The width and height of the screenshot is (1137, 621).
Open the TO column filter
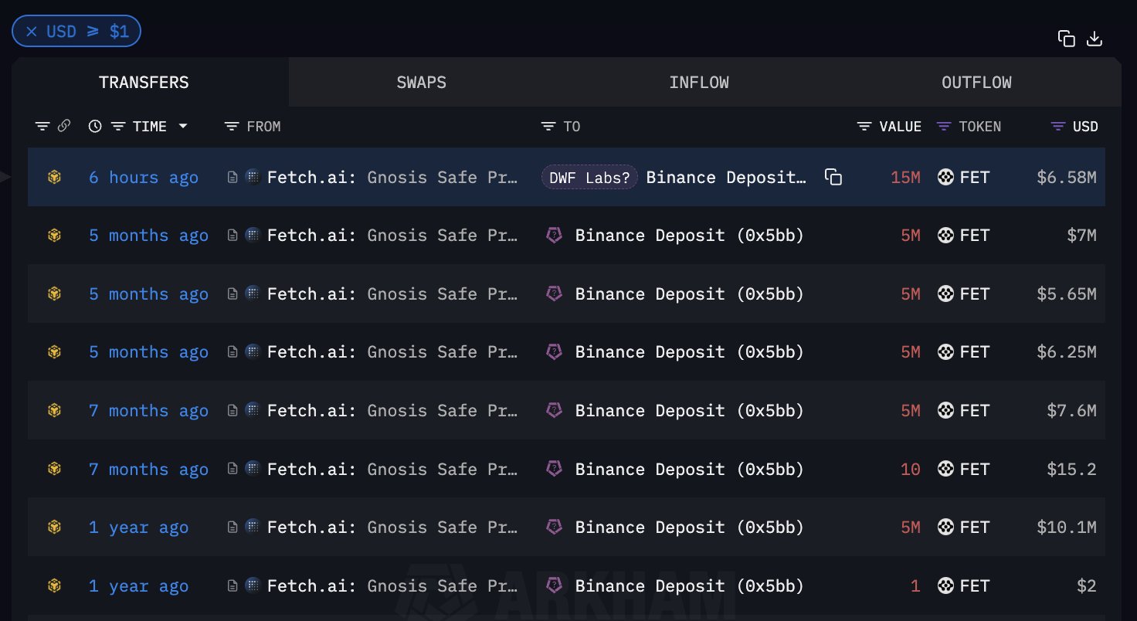click(548, 126)
